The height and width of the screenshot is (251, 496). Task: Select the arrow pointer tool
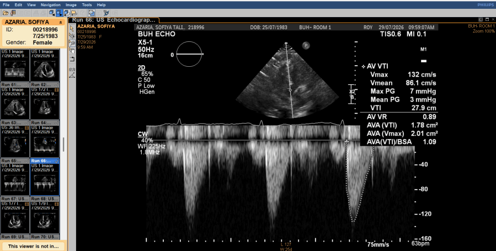coord(72,28)
